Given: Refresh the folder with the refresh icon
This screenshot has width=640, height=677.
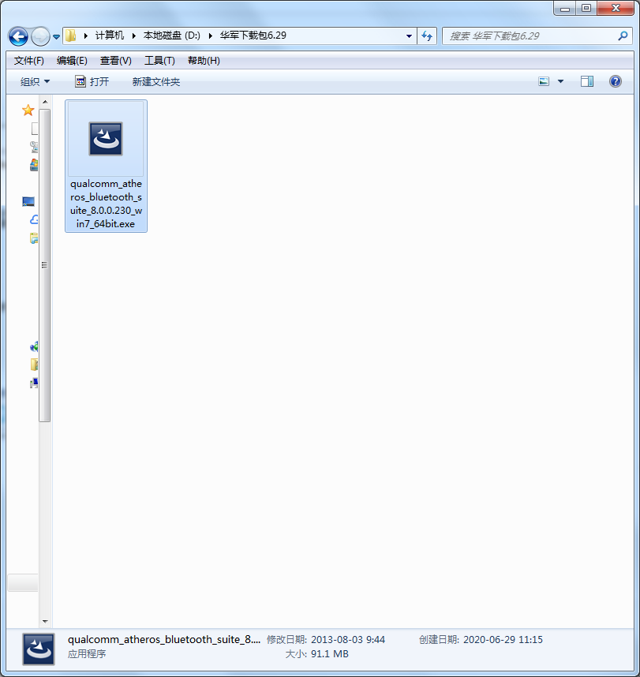Looking at the screenshot, I should point(426,36).
